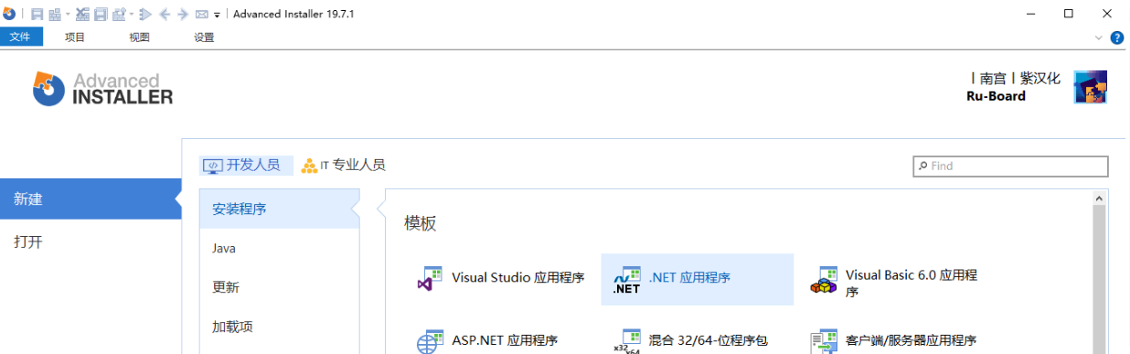Image resolution: width=1130 pixels, height=354 pixels.
Task: Open the 项目 ribbon tab
Action: click(x=75, y=38)
